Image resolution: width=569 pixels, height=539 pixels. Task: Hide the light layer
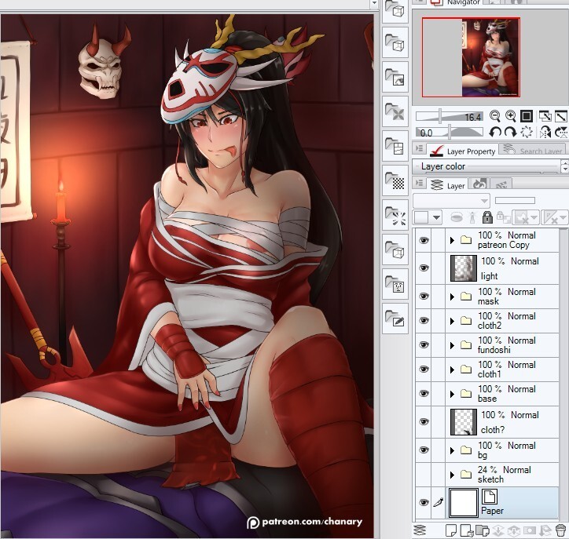click(x=424, y=268)
